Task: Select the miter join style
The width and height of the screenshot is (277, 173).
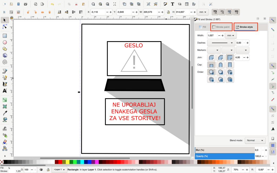Action: [230, 58]
